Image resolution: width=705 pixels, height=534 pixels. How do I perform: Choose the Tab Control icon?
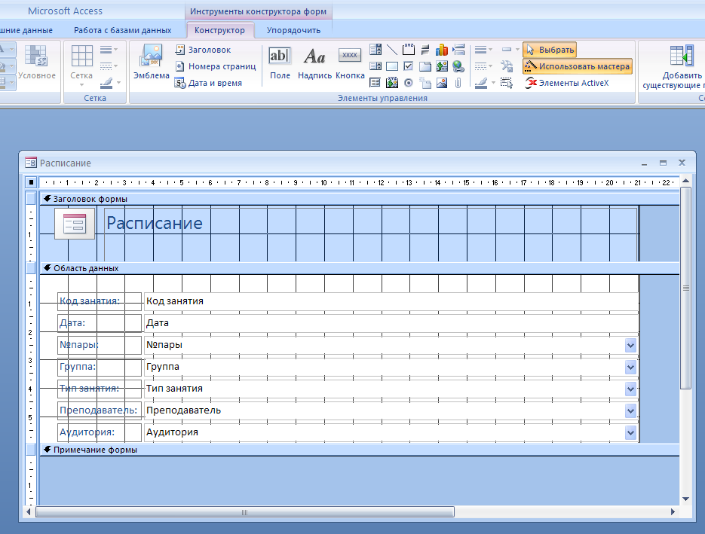[425, 66]
